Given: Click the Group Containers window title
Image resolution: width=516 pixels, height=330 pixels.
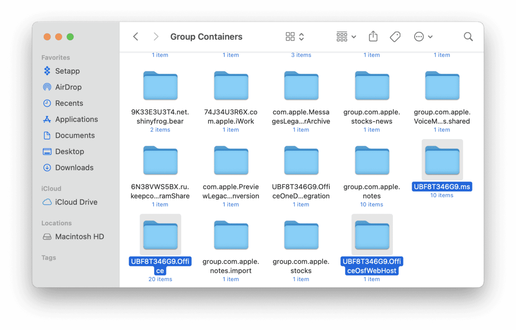Looking at the screenshot, I should [x=206, y=37].
